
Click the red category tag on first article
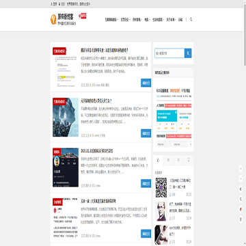pos(59,51)
